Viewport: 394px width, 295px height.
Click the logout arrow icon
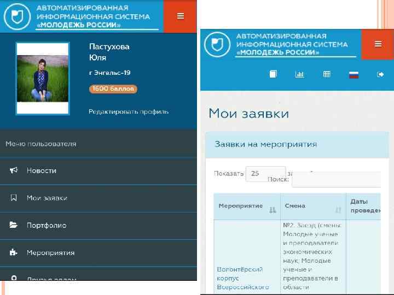(x=380, y=74)
